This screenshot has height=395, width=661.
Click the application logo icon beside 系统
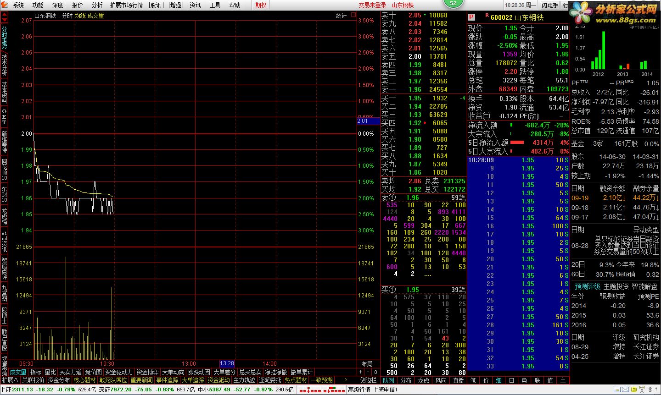point(5,5)
